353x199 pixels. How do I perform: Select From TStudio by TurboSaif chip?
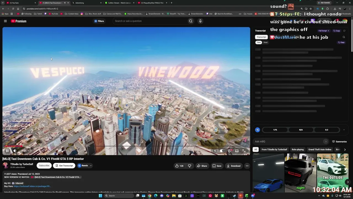click(x=274, y=150)
